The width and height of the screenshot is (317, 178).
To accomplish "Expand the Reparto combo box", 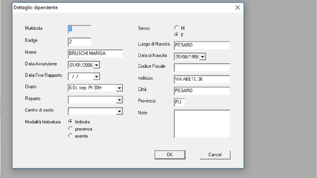I will 119,100.
